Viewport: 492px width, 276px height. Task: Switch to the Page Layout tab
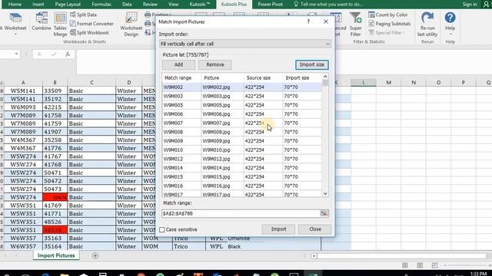pyautogui.click(x=68, y=5)
